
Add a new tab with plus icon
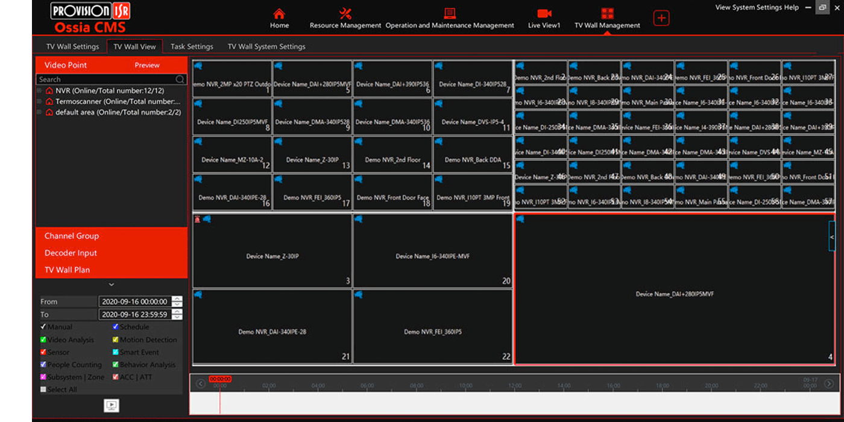pyautogui.click(x=661, y=18)
